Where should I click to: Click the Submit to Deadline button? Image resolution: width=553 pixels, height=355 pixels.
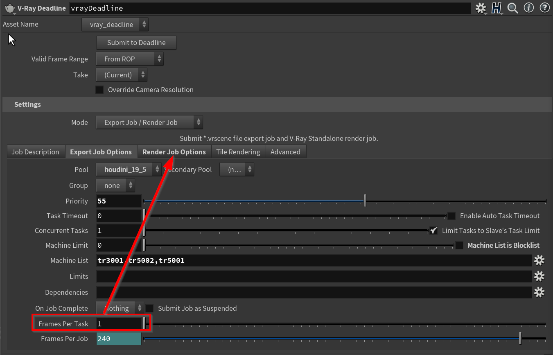pyautogui.click(x=136, y=43)
